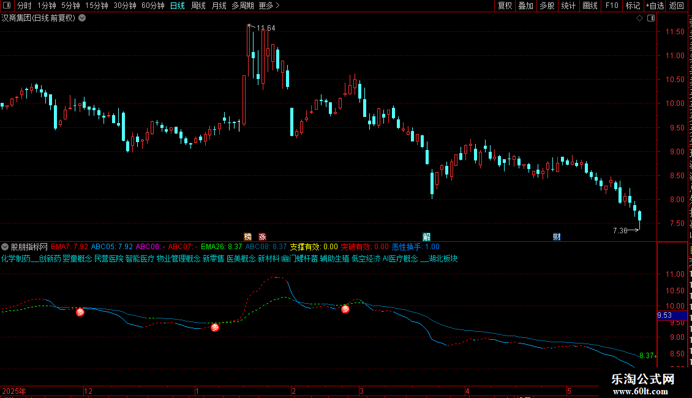Screen dimensions: 692x398
Task: Open F10 company info
Action: [x=612, y=6]
